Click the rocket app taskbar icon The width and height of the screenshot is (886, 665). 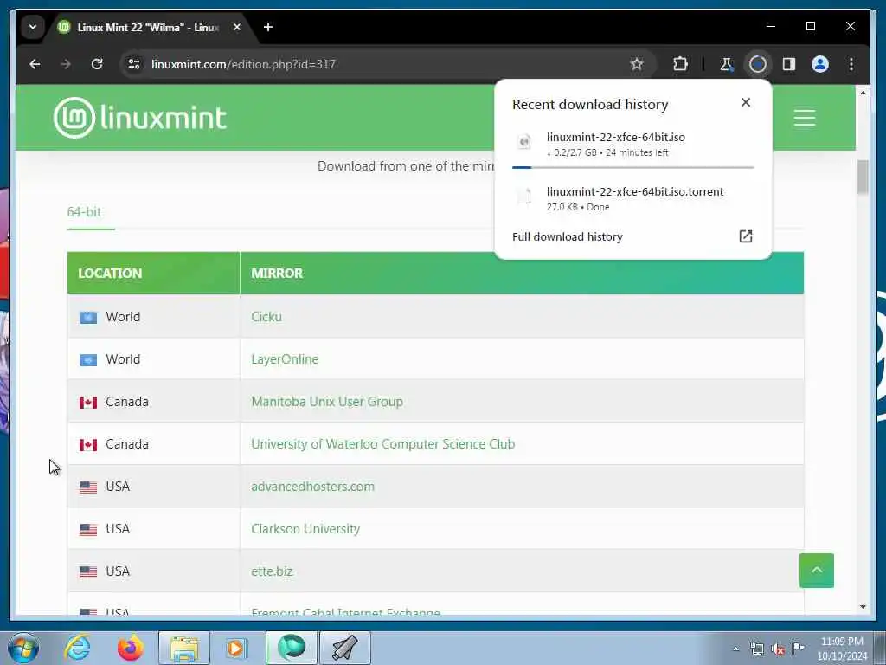[344, 648]
